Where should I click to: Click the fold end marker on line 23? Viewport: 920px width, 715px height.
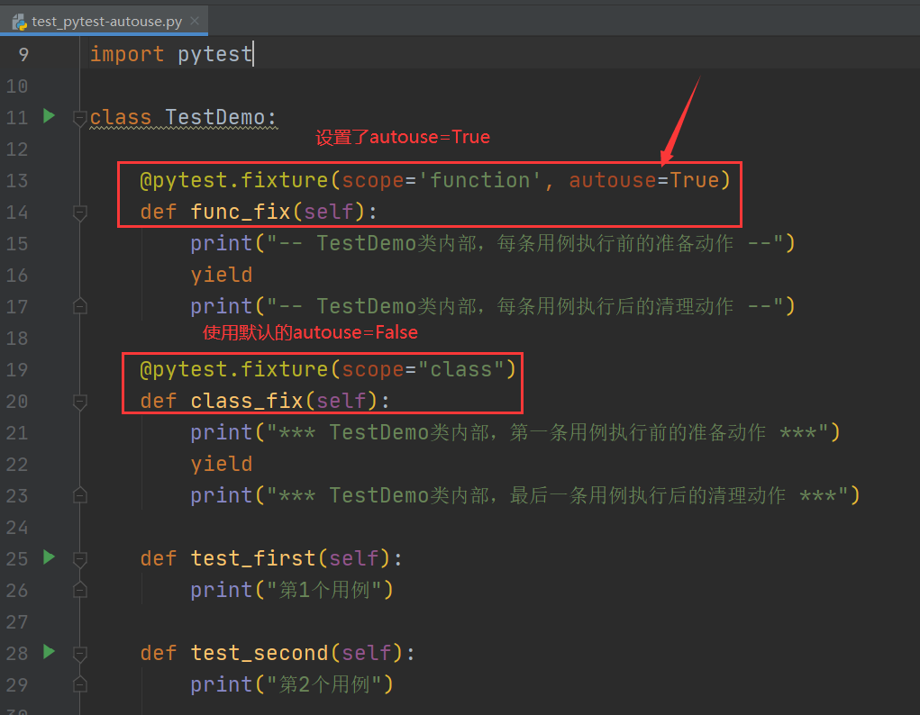coord(79,496)
